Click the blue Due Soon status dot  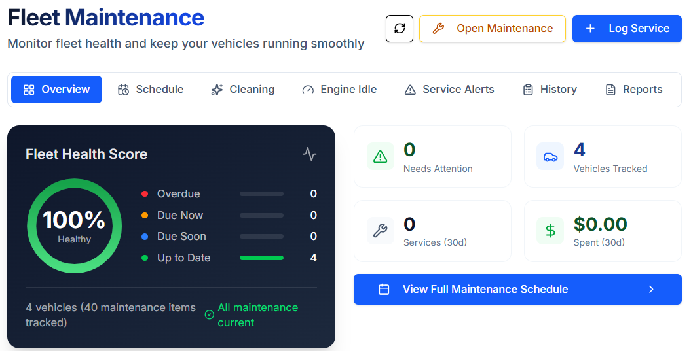click(x=145, y=236)
